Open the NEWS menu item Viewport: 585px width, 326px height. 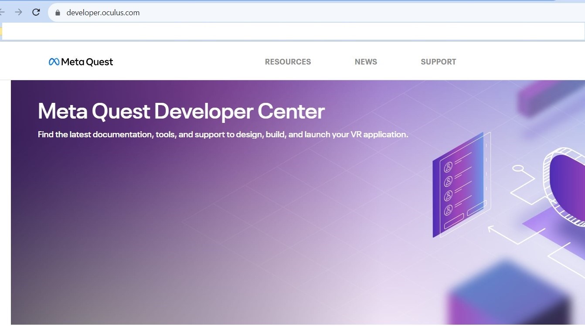tap(366, 62)
